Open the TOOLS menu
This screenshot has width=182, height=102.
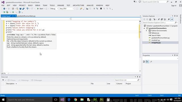[x=52, y=5]
